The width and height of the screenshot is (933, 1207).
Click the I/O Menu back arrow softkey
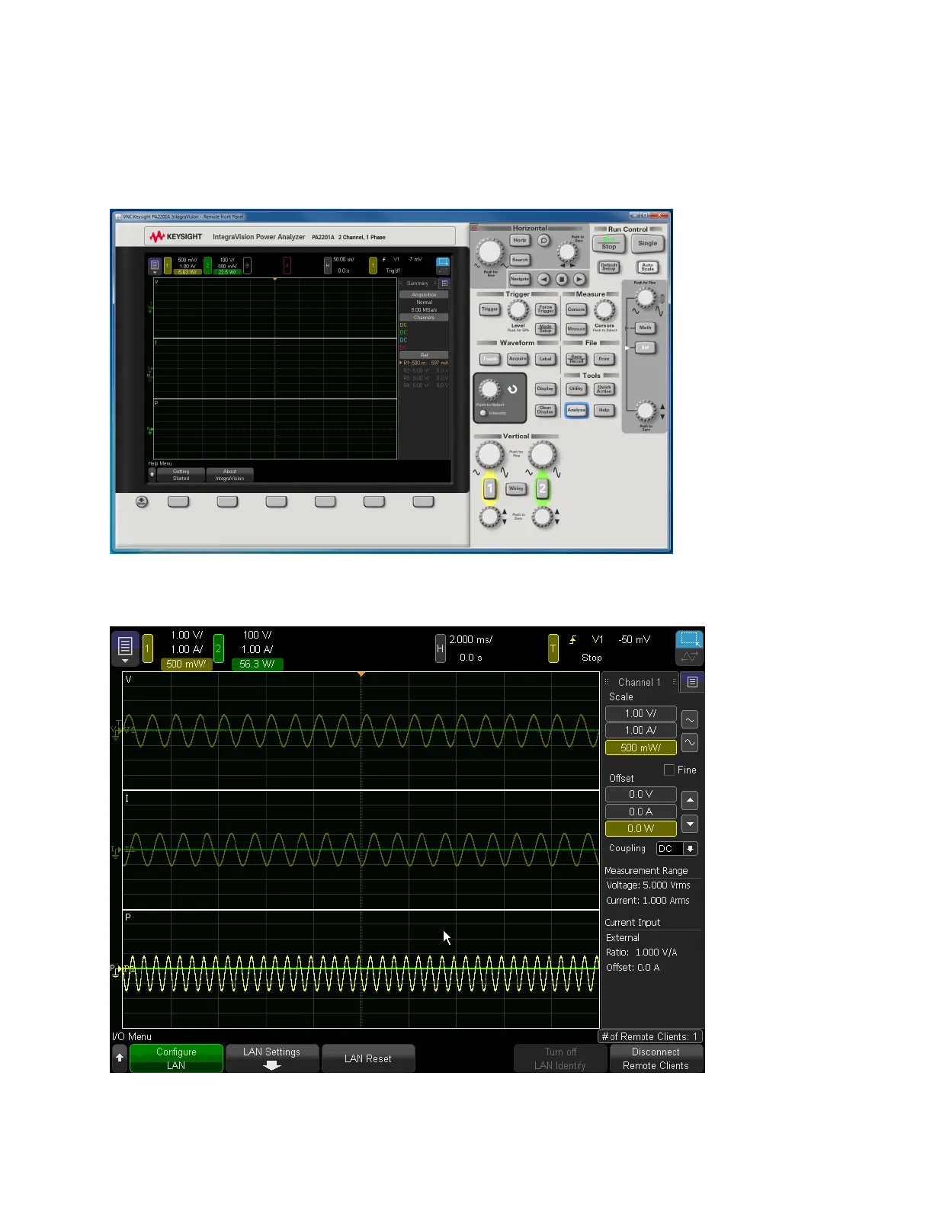[x=120, y=1058]
